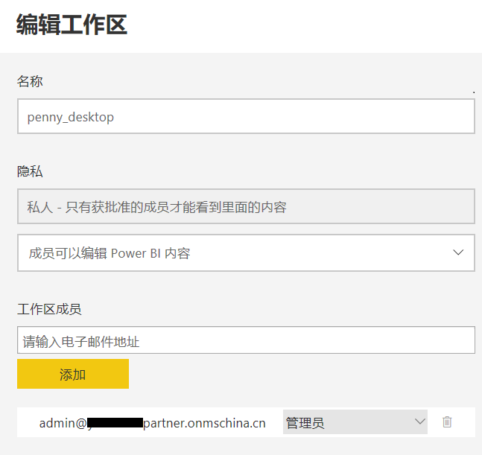Select the read-only 私人 privacy field
The image size is (482, 455).
(246, 207)
